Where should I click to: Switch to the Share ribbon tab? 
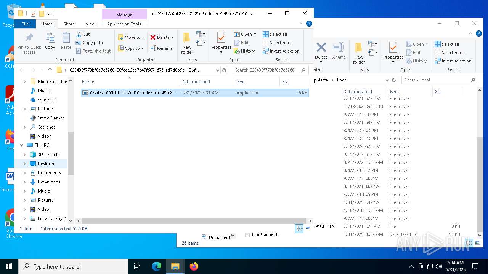coord(69,24)
